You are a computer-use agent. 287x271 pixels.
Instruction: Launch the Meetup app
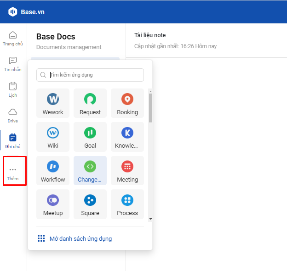(53, 204)
